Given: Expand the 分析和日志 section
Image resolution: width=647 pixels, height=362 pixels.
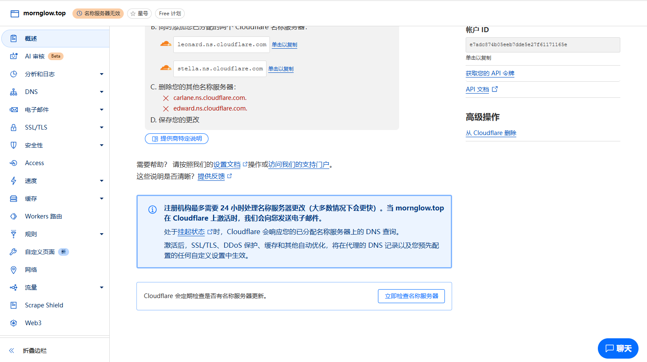Looking at the screenshot, I should pyautogui.click(x=102, y=74).
